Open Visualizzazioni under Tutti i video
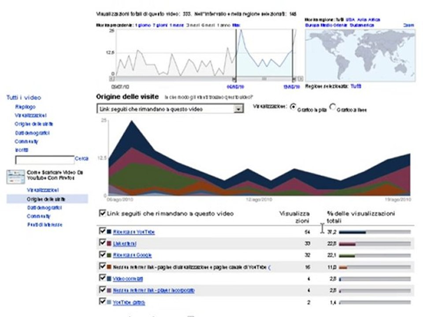The width and height of the screenshot is (423, 317). coord(30,115)
